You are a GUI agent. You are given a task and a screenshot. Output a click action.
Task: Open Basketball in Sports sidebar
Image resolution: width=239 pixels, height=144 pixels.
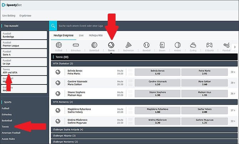coord(7,120)
